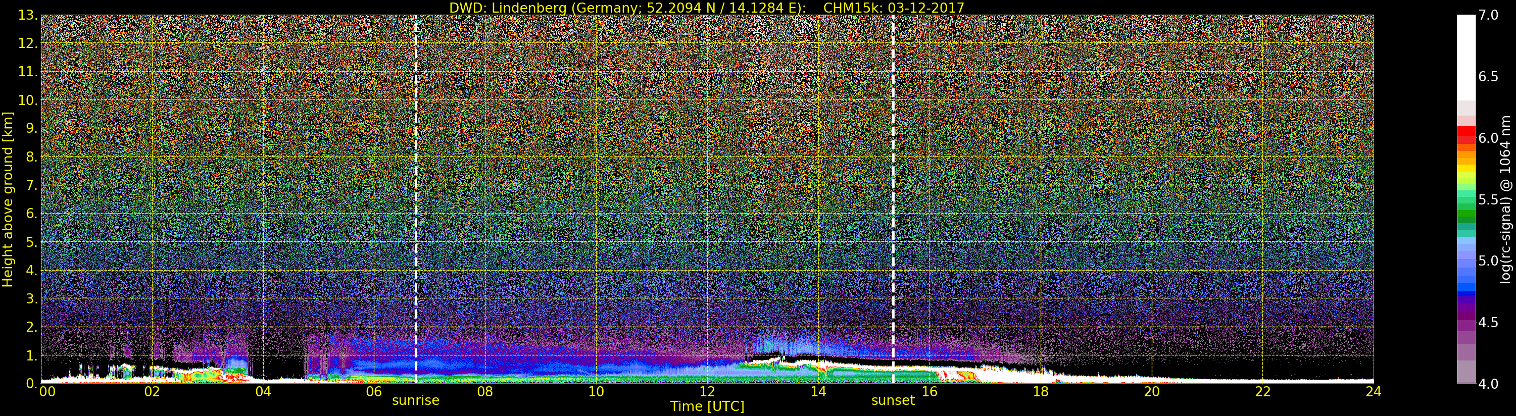Screen dimensions: 1516x416
Task: Click the "9." height axis tick label
Action: tap(32, 129)
